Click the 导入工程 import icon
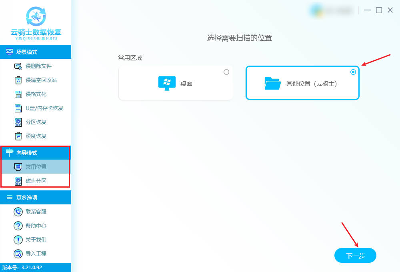The width and height of the screenshot is (400, 272). [x=18, y=254]
